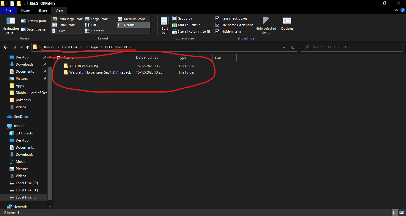Viewport: 406px width, 216px height.
Task: Go forward with the Forward arrow
Action: [x=14, y=47]
